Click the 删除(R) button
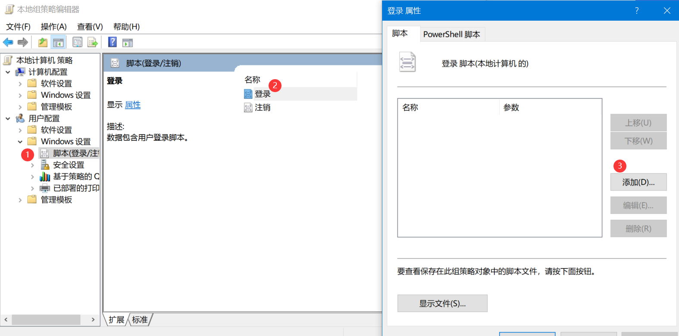Viewport: 679px width, 336px height. (x=638, y=228)
